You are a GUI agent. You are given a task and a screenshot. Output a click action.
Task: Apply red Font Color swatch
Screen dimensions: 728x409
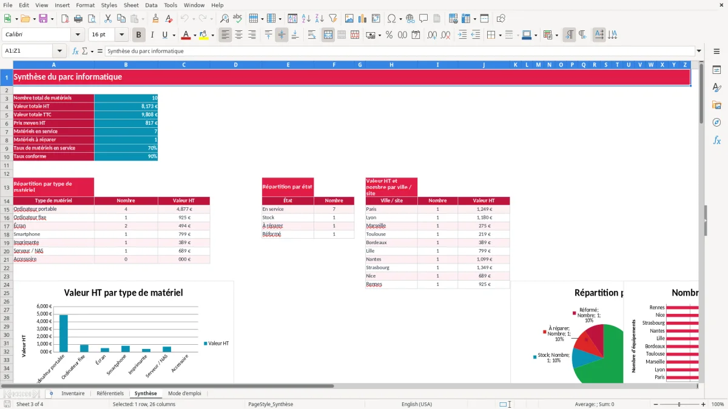[x=185, y=35]
